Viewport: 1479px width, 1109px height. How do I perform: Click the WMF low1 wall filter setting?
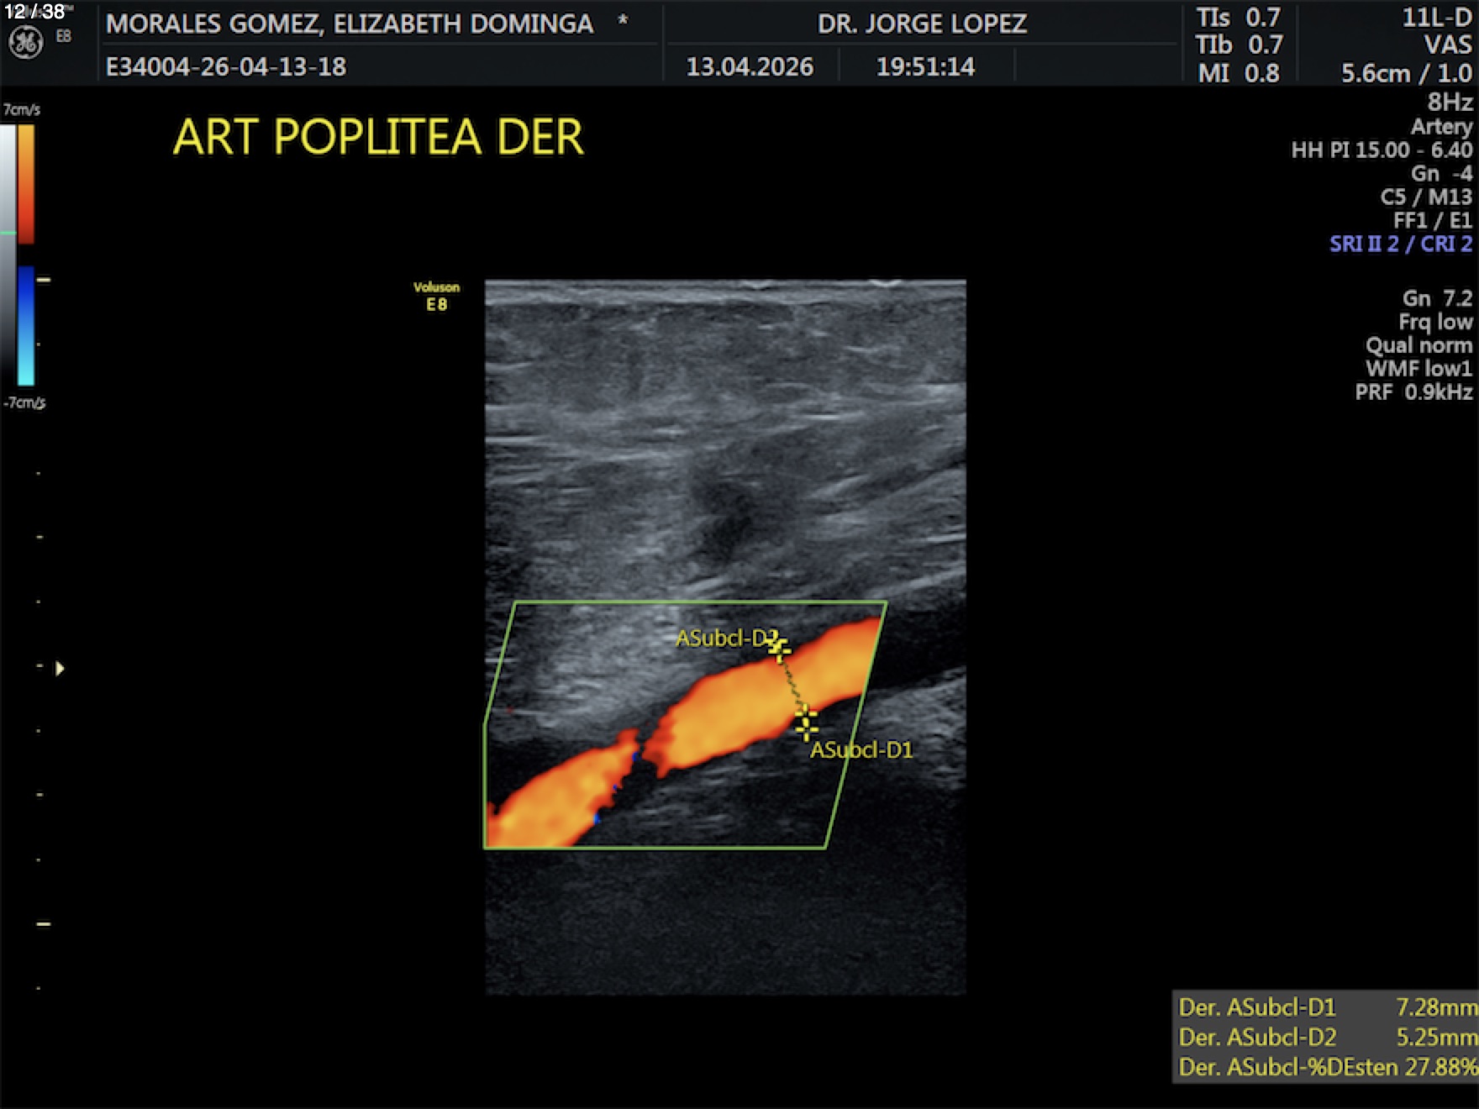[1418, 369]
